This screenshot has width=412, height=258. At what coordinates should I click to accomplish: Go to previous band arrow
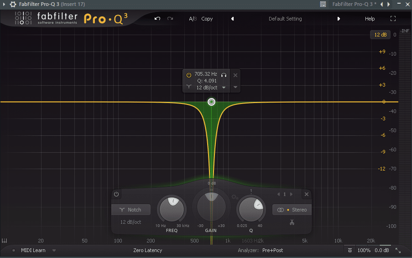click(x=278, y=194)
